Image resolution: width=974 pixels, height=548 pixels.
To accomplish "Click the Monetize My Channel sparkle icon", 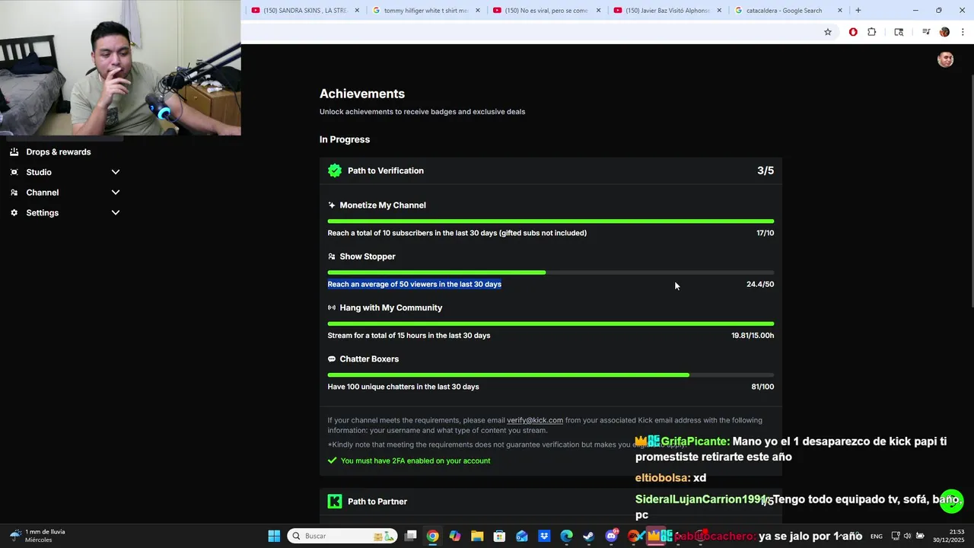I will pyautogui.click(x=332, y=205).
